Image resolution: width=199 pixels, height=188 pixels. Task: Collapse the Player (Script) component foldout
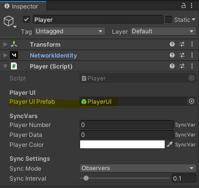5,66
